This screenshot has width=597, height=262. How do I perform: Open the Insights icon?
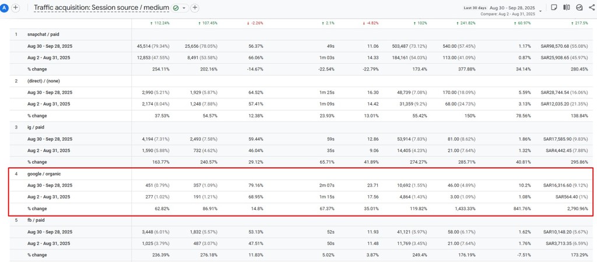[579, 8]
